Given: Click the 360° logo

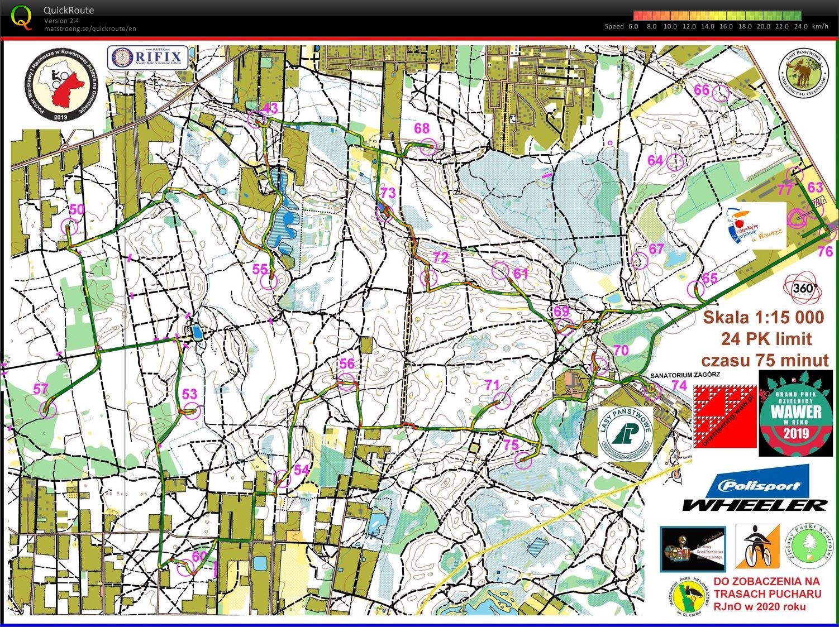Looking at the screenshot, I should (803, 288).
